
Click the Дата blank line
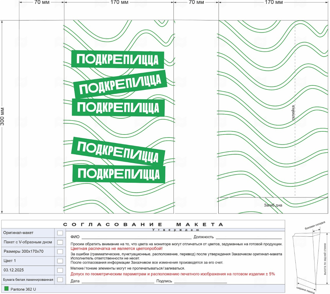point(118,282)
